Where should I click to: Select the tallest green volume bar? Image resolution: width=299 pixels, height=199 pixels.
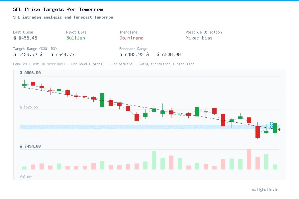pos(154,161)
